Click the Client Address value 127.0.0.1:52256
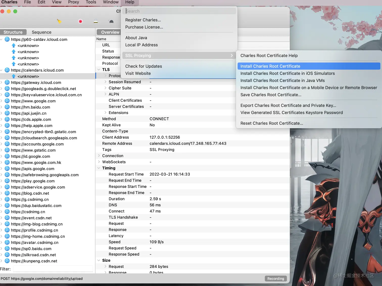The height and width of the screenshot is (286, 382). pos(165,137)
